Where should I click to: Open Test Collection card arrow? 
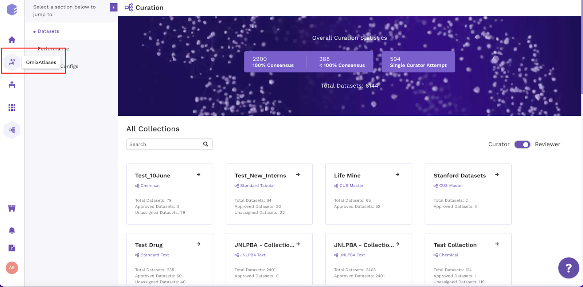(497, 244)
